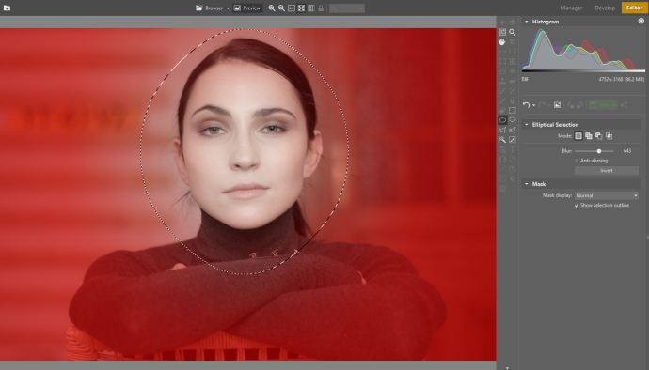The image size is (649, 370).
Task: Switch to the Editor module
Action: tap(634, 8)
